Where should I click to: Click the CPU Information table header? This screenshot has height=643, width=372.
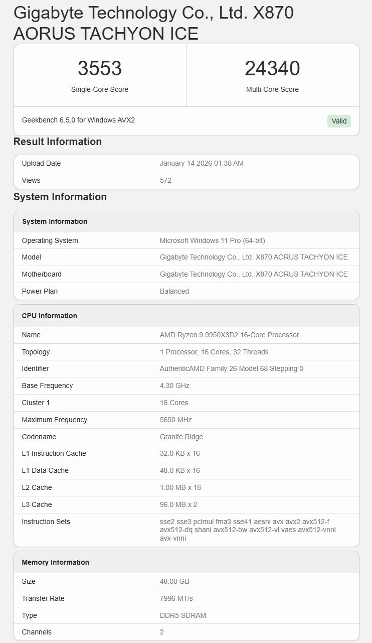pyautogui.click(x=50, y=316)
